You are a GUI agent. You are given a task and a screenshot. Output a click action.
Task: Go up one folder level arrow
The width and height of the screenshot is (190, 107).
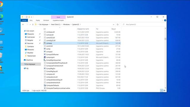click(33, 24)
